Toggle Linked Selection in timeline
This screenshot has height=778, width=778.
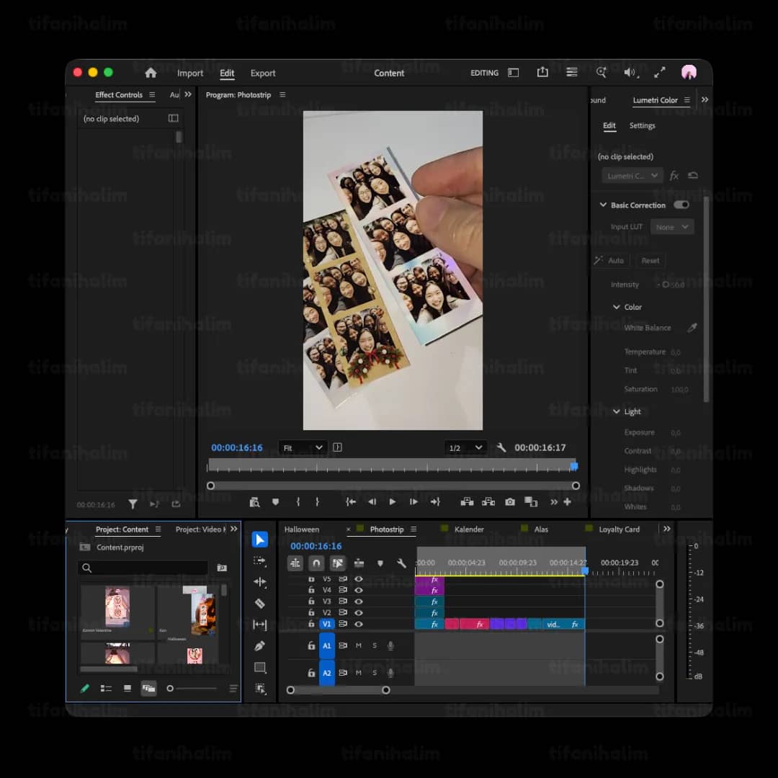coord(337,563)
